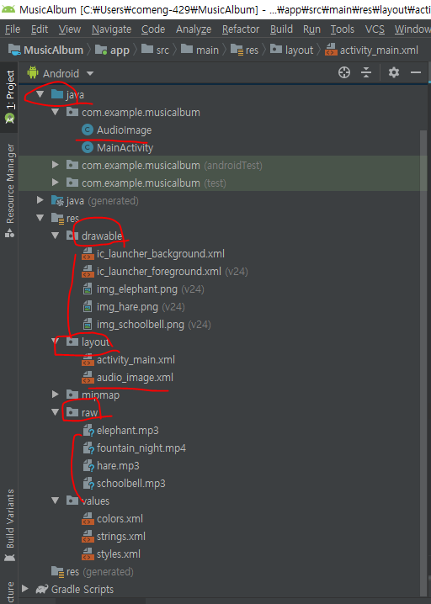Click java generated folder icon
The width and height of the screenshot is (431, 604).
coord(57,201)
